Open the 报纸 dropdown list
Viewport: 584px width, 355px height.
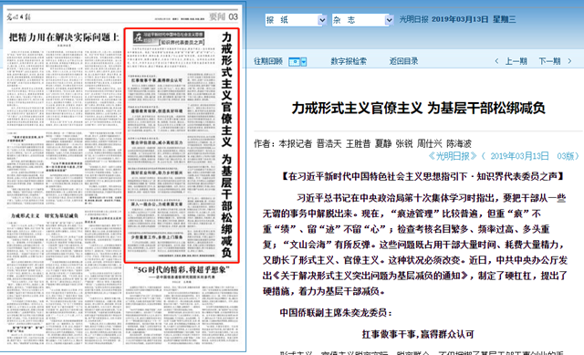pyautogui.click(x=296, y=20)
